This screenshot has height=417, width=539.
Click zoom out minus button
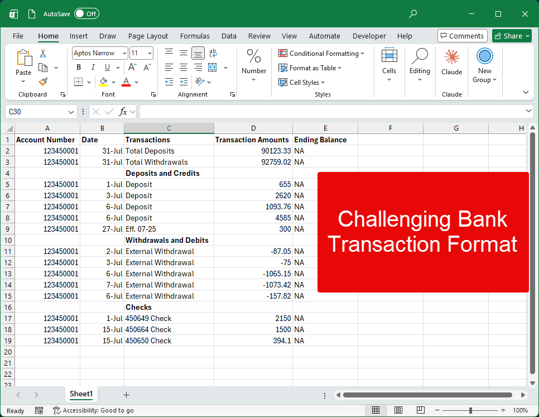coord(437,410)
